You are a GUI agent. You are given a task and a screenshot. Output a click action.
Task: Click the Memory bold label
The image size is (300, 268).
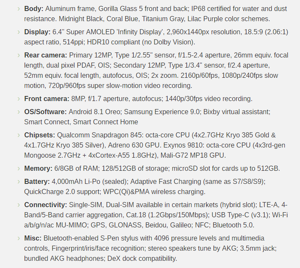(x=38, y=169)
